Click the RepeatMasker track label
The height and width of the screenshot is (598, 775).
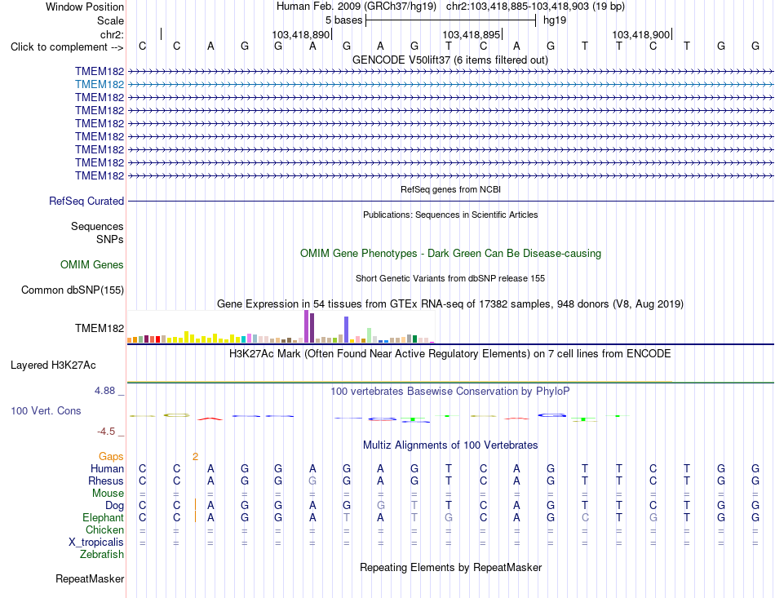pyautogui.click(x=90, y=578)
